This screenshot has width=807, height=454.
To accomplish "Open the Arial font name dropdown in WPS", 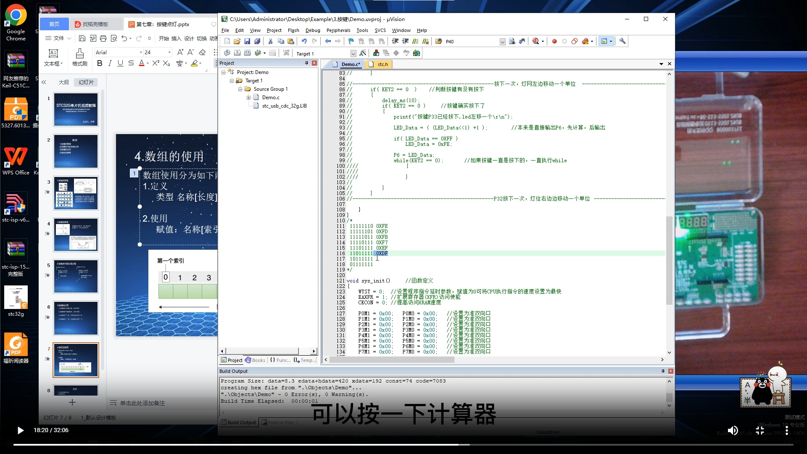I will [141, 53].
